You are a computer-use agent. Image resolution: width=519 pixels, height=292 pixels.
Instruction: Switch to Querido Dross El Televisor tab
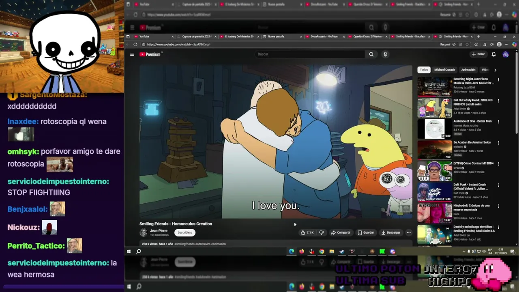[368, 36]
